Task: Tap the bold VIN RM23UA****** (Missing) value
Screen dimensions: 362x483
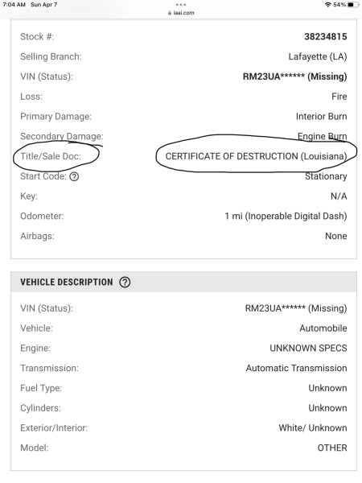Action: pos(295,76)
